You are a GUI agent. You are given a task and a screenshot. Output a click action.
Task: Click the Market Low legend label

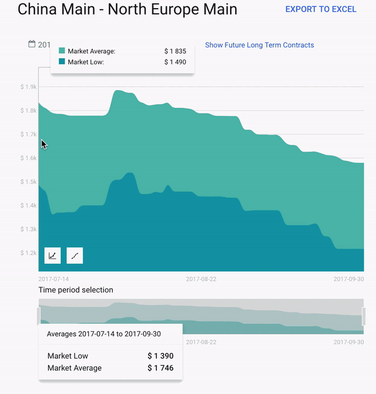pyautogui.click(x=86, y=62)
